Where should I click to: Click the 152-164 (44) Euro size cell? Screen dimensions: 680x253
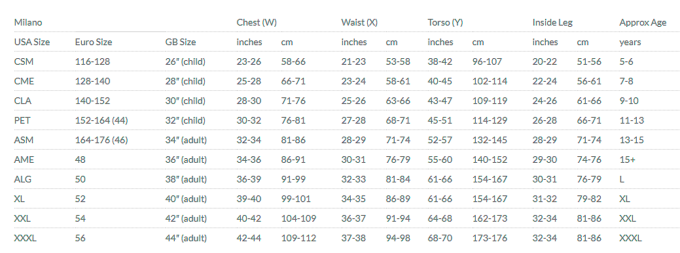[101, 120]
